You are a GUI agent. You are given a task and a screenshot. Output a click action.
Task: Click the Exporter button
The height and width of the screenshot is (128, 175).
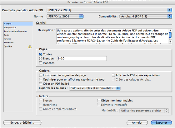pos(161,123)
